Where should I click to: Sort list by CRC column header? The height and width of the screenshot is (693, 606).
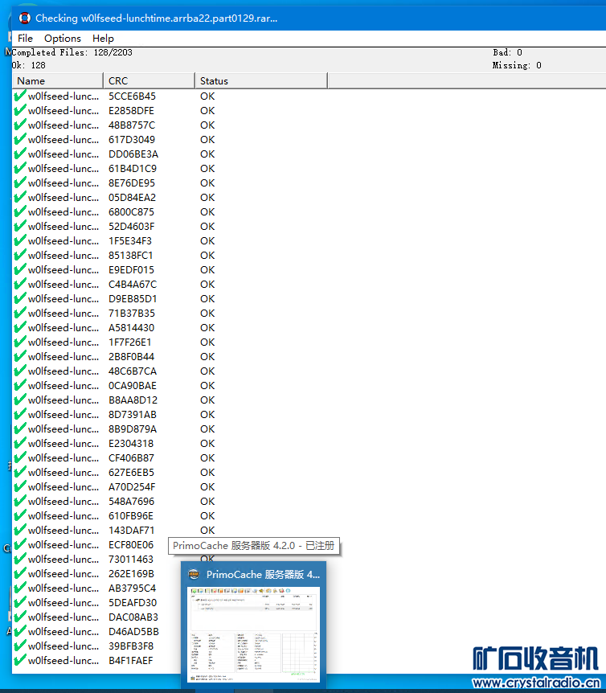(x=149, y=81)
